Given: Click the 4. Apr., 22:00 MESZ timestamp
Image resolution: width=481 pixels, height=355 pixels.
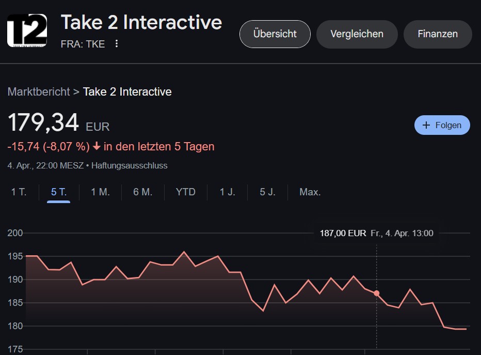Looking at the screenshot, I should [45, 165].
